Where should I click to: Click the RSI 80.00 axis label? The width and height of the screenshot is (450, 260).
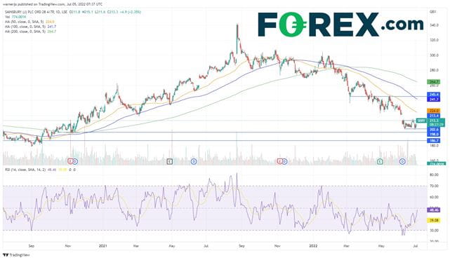[434, 175]
